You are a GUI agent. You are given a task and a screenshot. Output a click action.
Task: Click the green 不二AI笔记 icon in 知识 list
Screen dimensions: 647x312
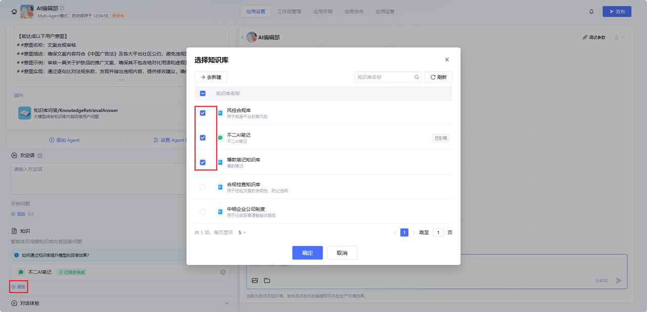[21, 272]
